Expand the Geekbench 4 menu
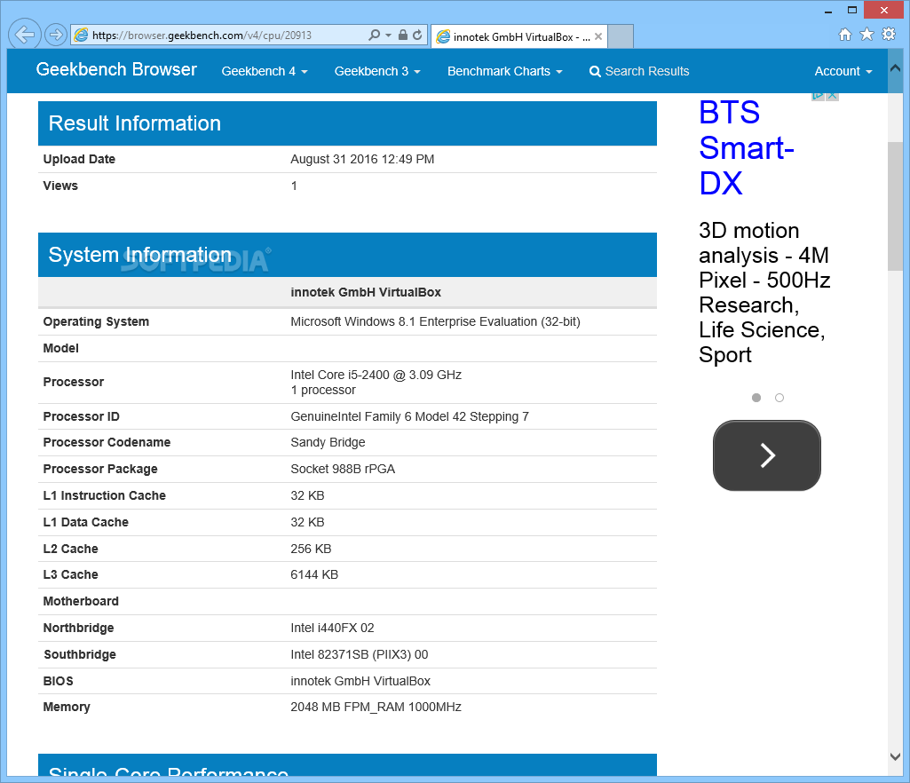 coord(264,71)
